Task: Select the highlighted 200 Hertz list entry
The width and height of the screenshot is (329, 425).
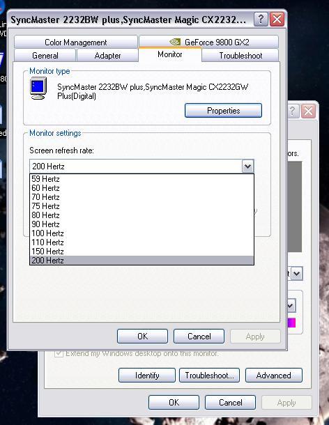Action: 141,260
